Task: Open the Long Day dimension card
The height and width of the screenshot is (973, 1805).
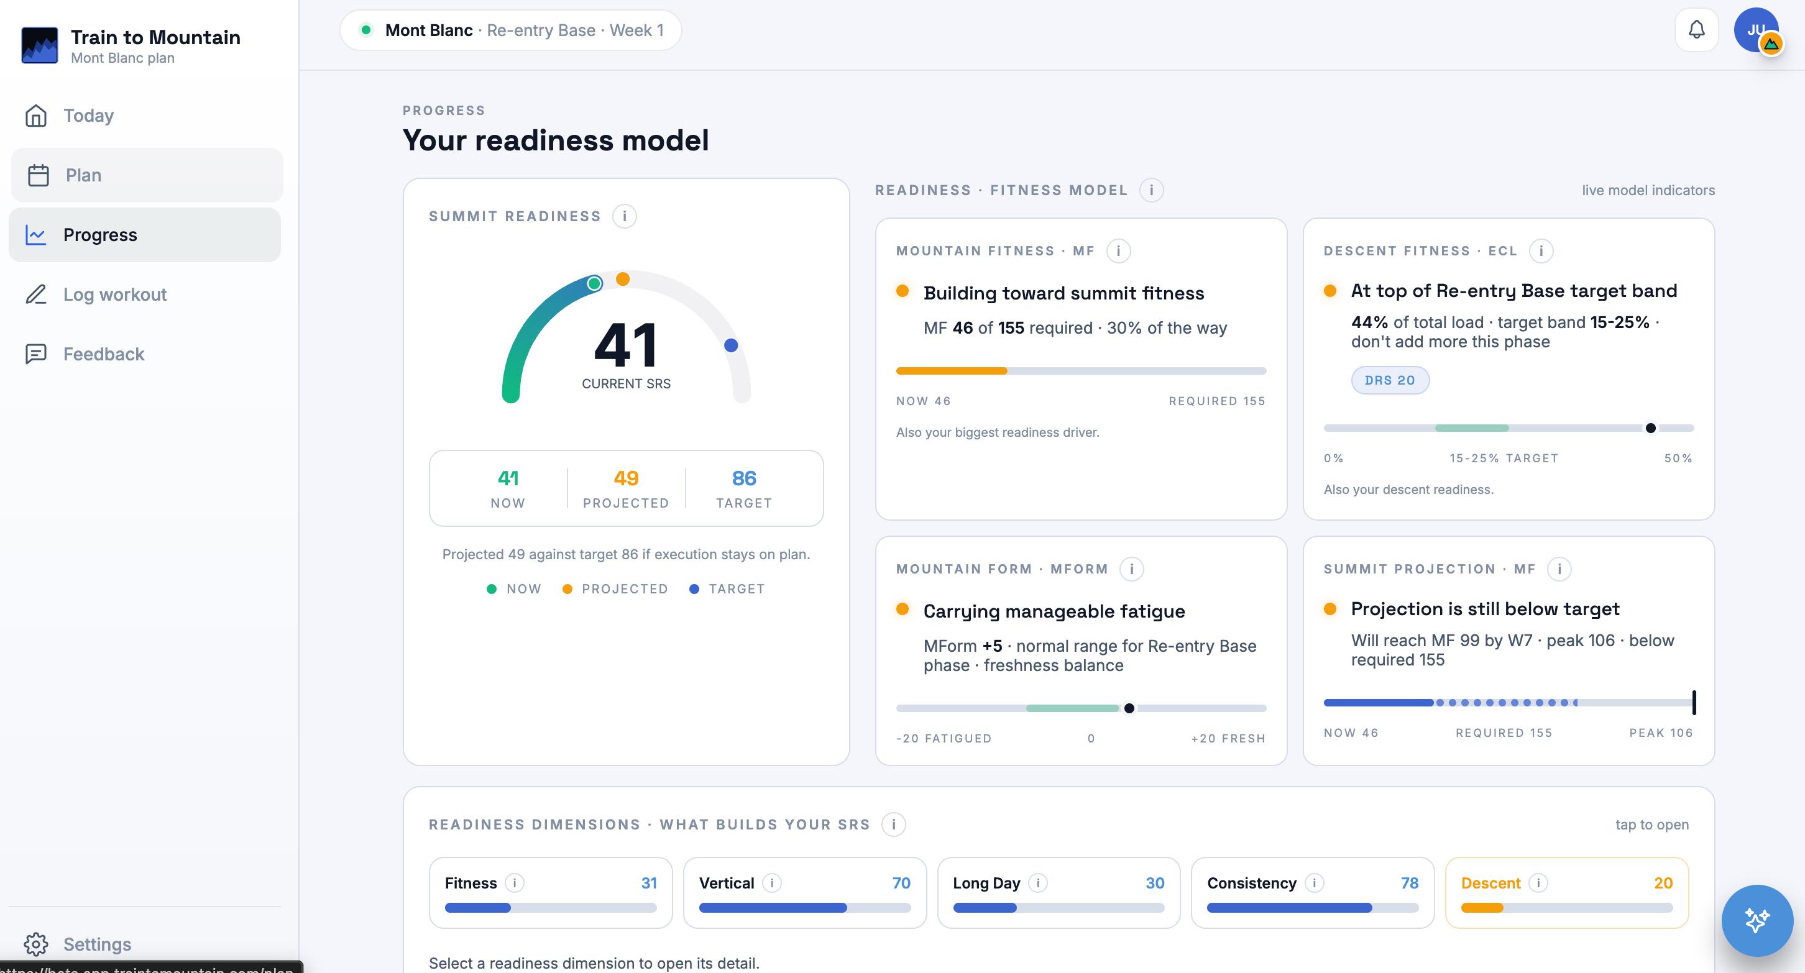Action: (x=1059, y=893)
